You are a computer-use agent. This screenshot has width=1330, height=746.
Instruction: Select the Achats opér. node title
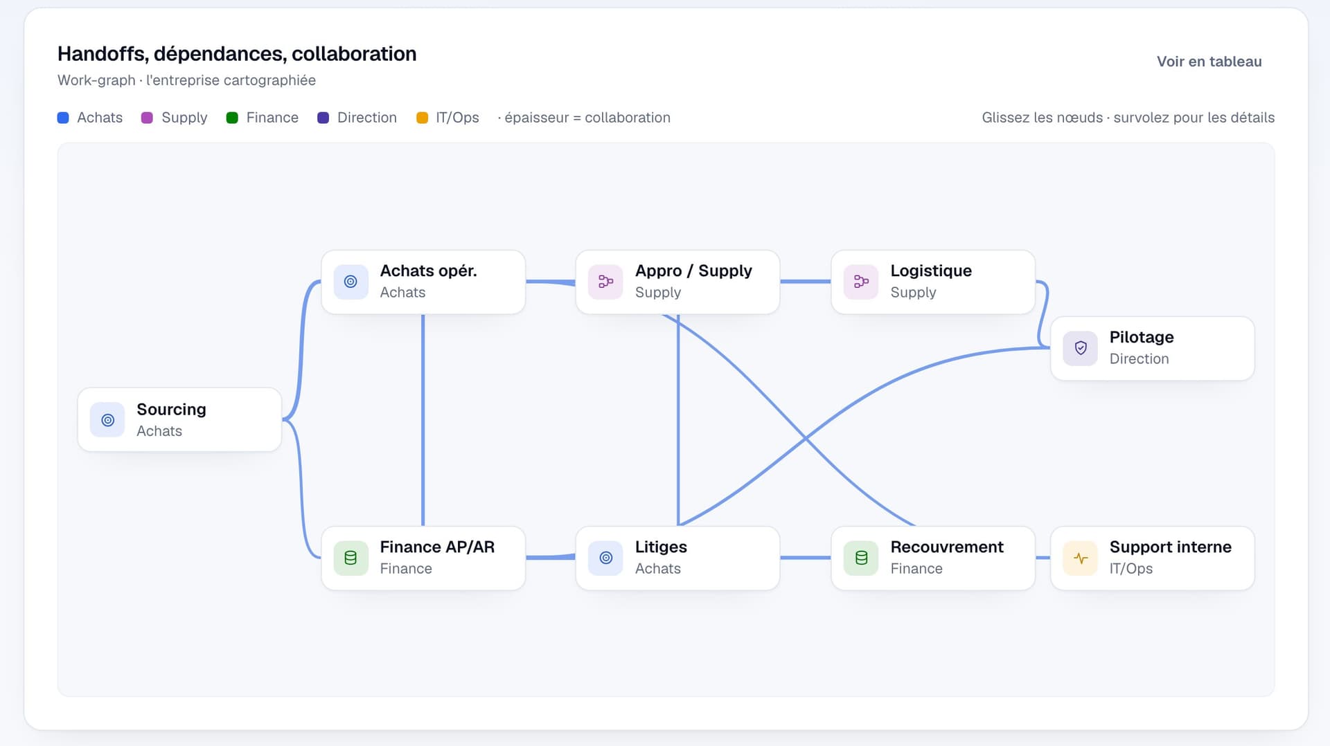tap(428, 271)
